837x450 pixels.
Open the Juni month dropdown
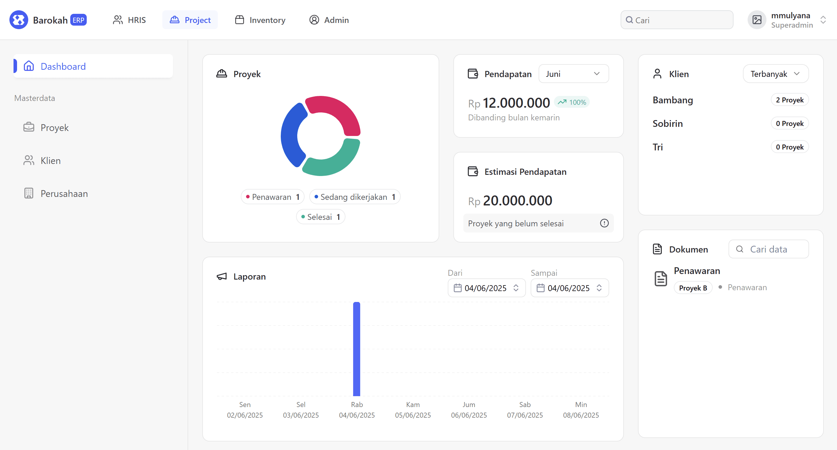click(574, 74)
